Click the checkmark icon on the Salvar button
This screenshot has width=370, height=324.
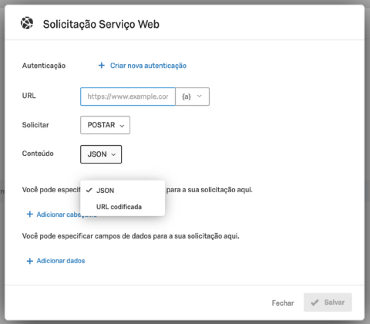315,302
